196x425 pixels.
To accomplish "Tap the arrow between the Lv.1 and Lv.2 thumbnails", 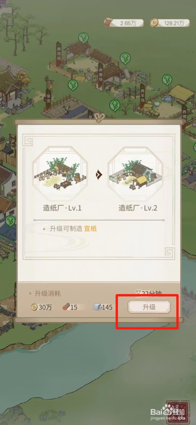I will pyautogui.click(x=99, y=175).
